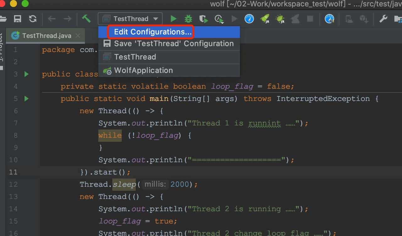
Task: Click the gray Stop square button
Action: coord(310,19)
